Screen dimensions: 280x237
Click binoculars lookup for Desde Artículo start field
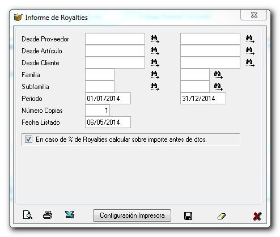point(155,51)
